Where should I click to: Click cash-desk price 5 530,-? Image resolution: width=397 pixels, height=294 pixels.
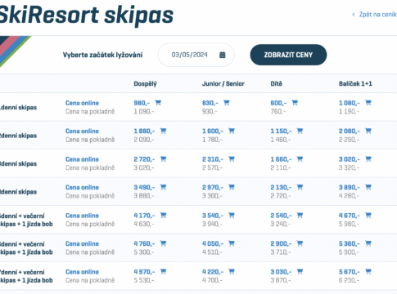[144, 280]
